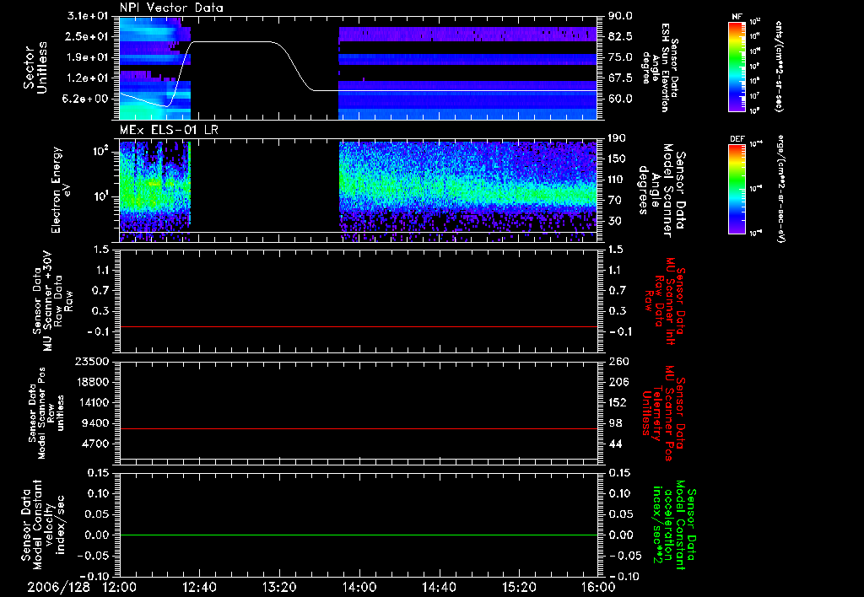Click the red 'MU Scanner Int Raw Data' label
This screenshot has width=864, height=597.
666,301
